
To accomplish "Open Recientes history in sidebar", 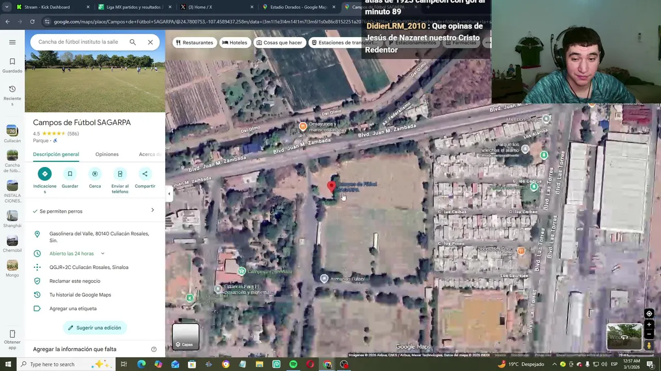I will 12,96.
